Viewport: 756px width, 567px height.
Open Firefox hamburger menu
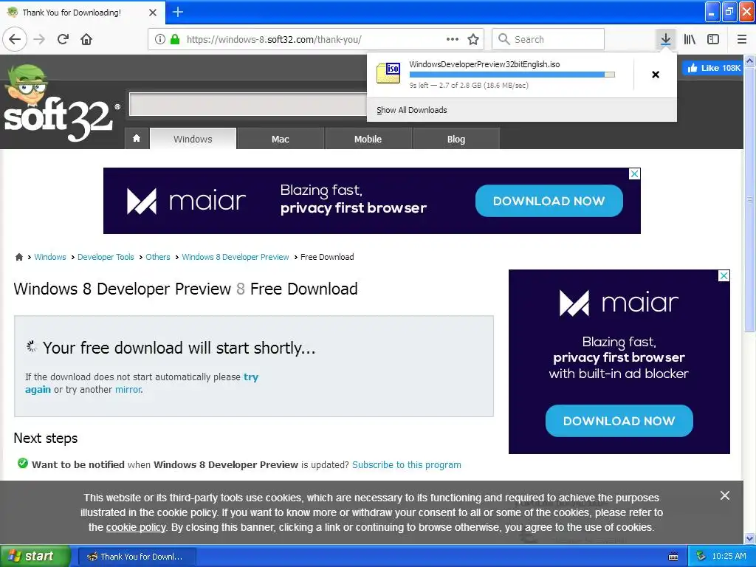[x=742, y=39]
